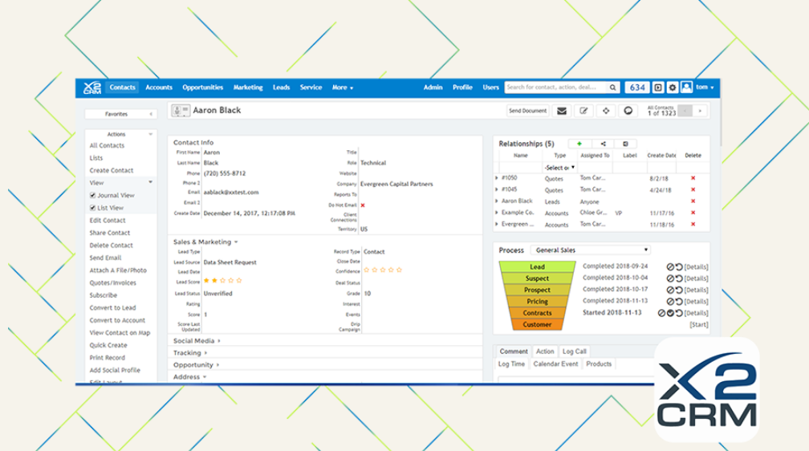Set Lead Score to five stars
The height and width of the screenshot is (451, 809).
coord(239,281)
